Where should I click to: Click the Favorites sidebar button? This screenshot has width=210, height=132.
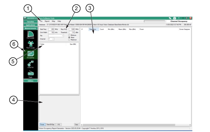(30, 21)
